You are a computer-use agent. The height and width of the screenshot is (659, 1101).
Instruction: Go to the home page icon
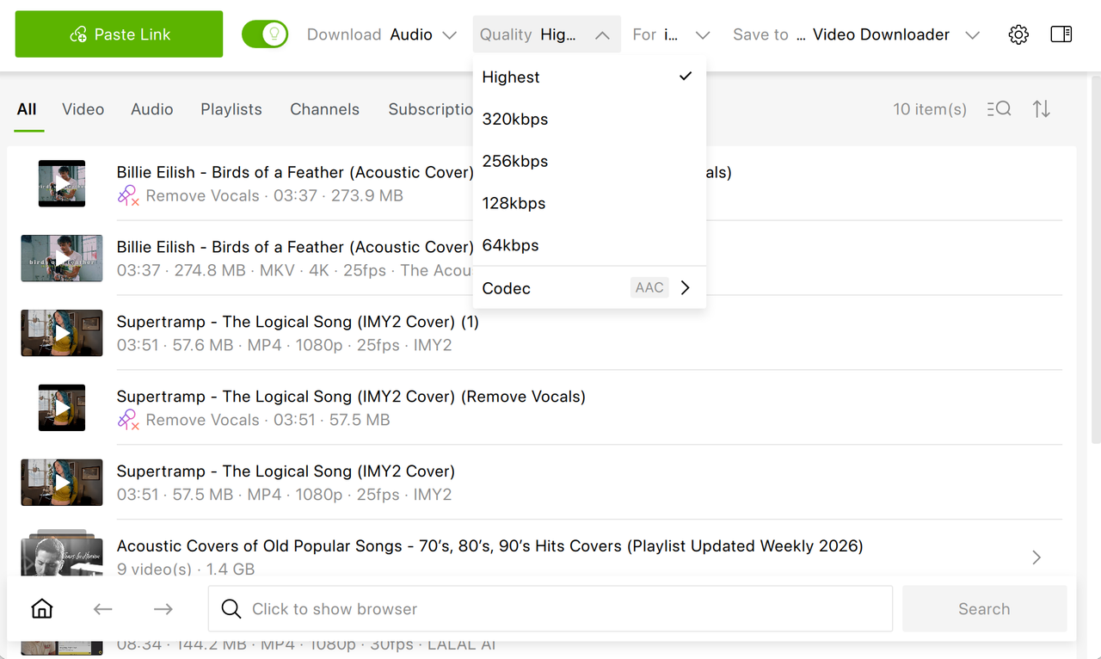click(x=41, y=609)
